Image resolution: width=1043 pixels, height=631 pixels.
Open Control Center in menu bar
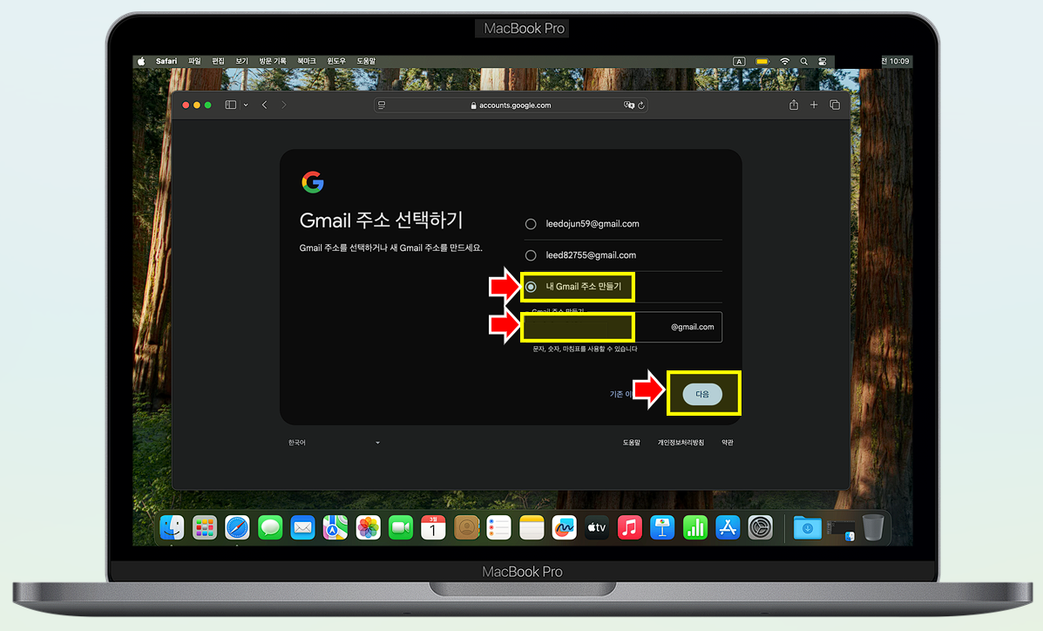point(823,61)
